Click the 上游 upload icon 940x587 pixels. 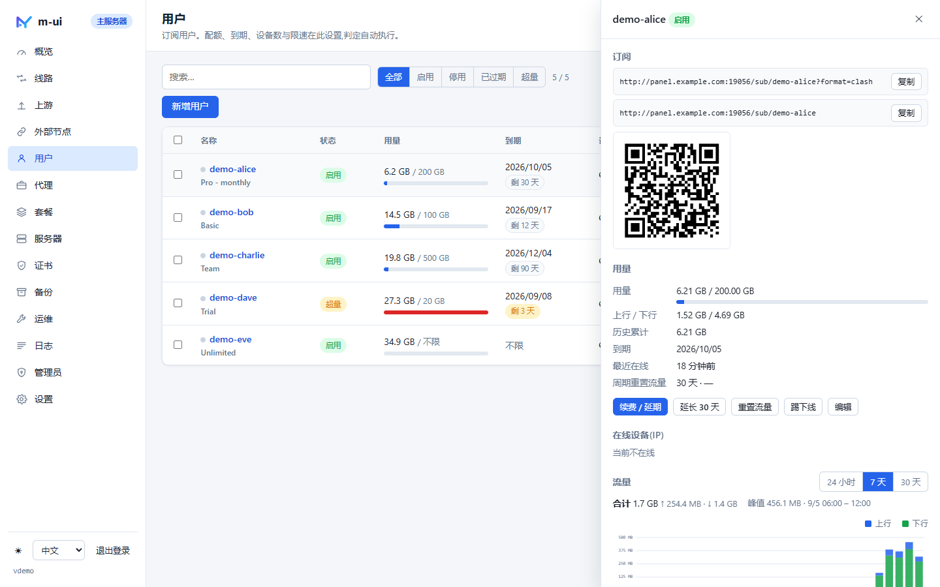click(x=22, y=105)
